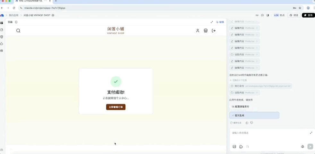Expand the last 读取内容 Profile.tsx step

pyautogui.click(x=244, y=93)
